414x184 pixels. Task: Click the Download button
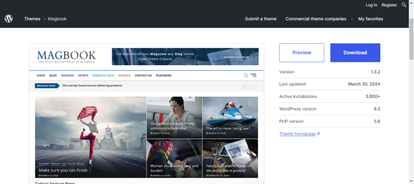pos(355,53)
